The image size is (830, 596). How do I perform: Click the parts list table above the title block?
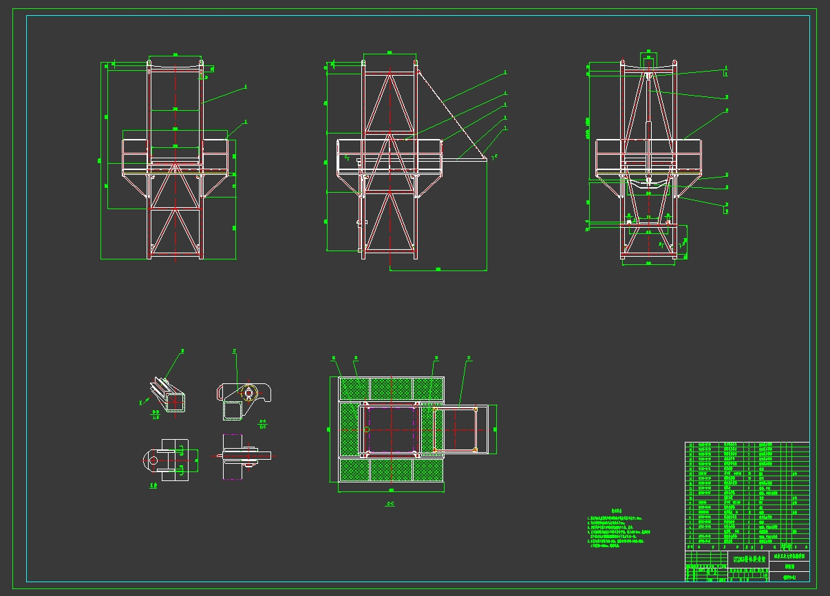click(x=747, y=492)
